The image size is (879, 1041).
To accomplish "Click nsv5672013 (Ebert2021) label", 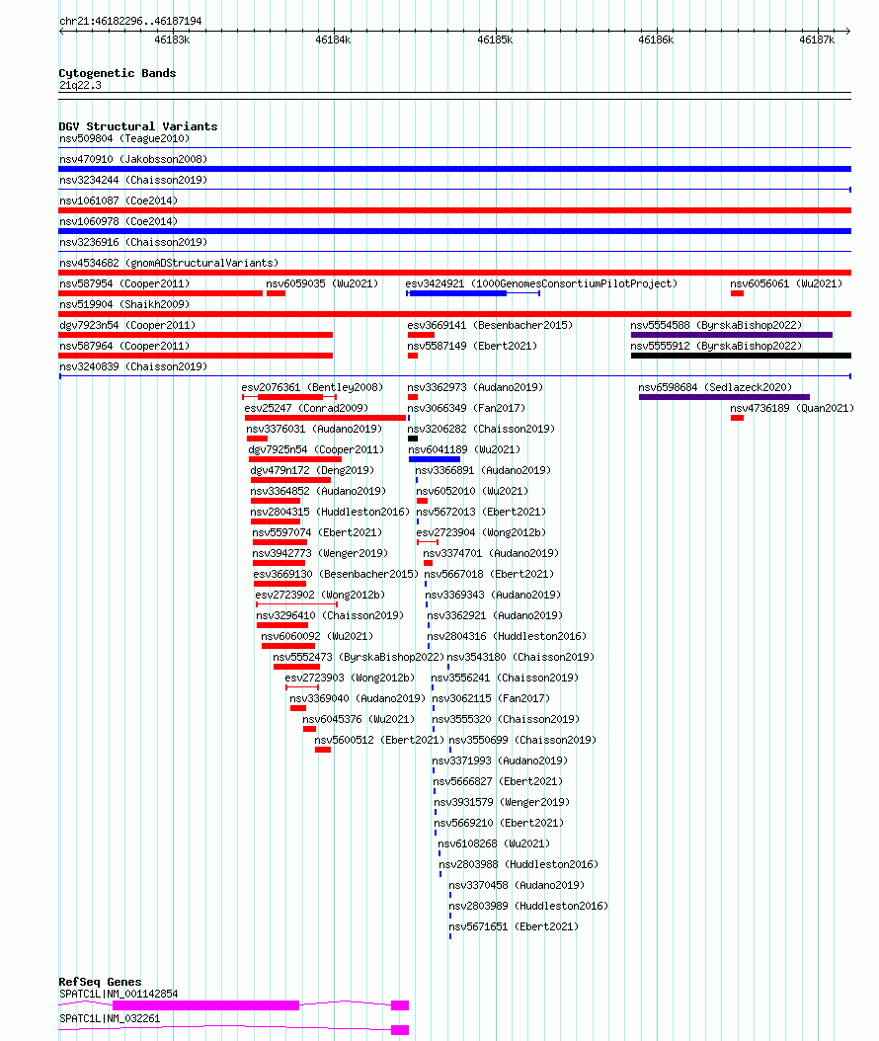I will coord(481,512).
